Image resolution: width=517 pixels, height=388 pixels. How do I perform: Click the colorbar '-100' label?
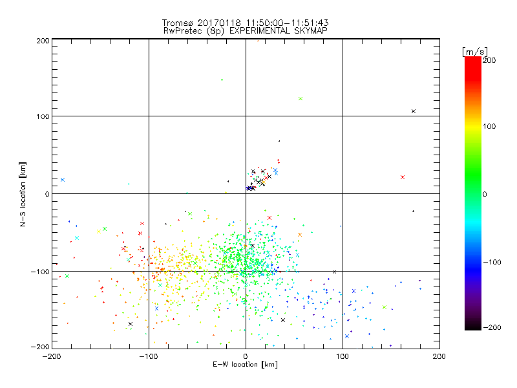tap(492, 263)
